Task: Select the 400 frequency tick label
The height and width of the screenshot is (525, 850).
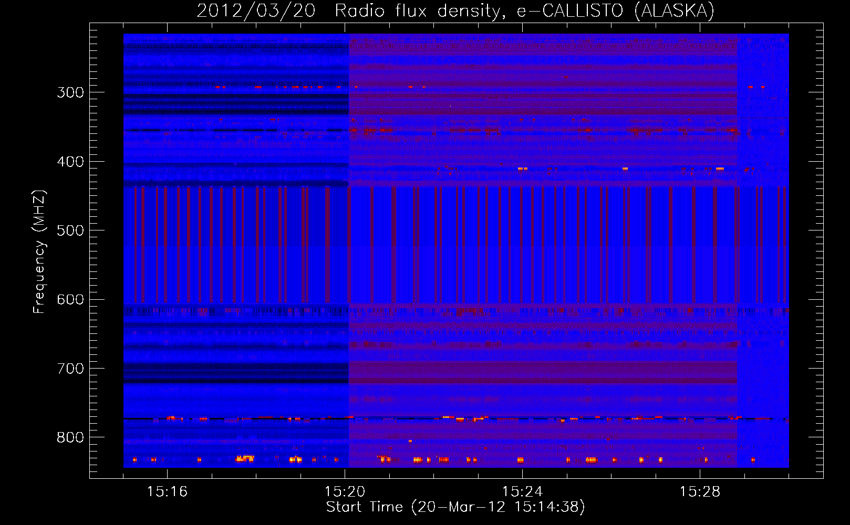Action: (x=70, y=162)
